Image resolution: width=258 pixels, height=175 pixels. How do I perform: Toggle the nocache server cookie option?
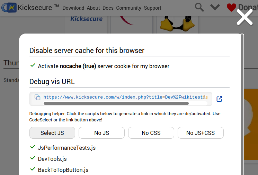coord(100,66)
